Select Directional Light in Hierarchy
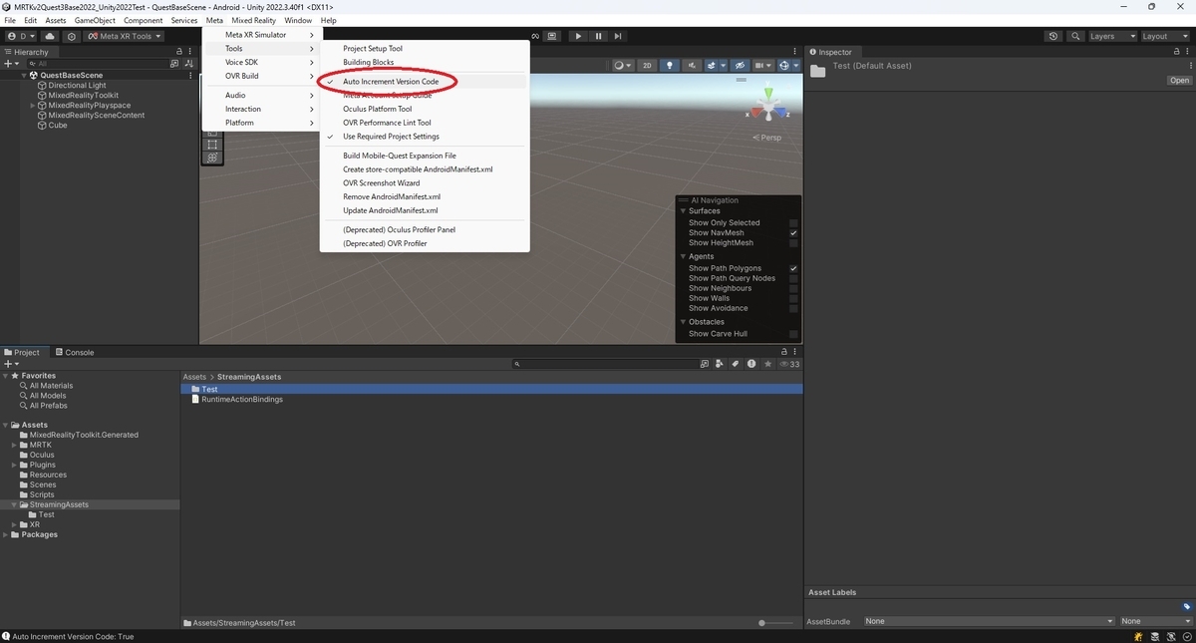This screenshot has width=1196, height=643. coord(77,86)
